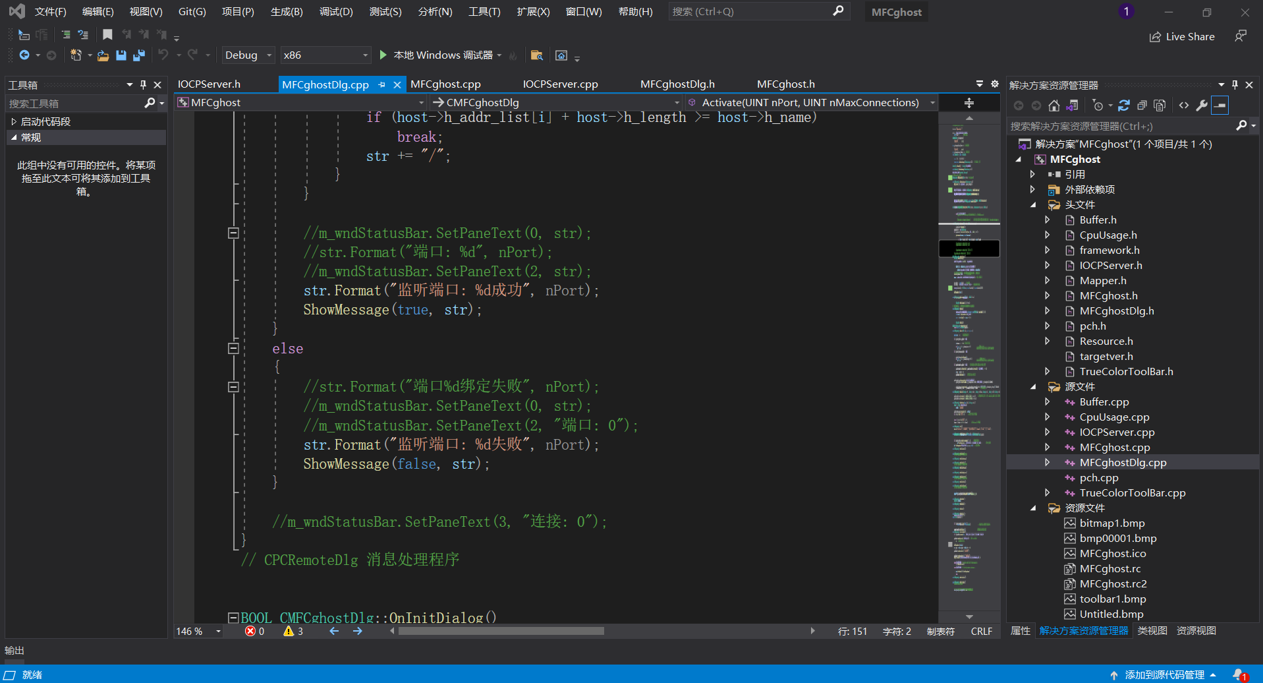
Task: Toggle the Preview Selected Items button
Action: (1220, 105)
